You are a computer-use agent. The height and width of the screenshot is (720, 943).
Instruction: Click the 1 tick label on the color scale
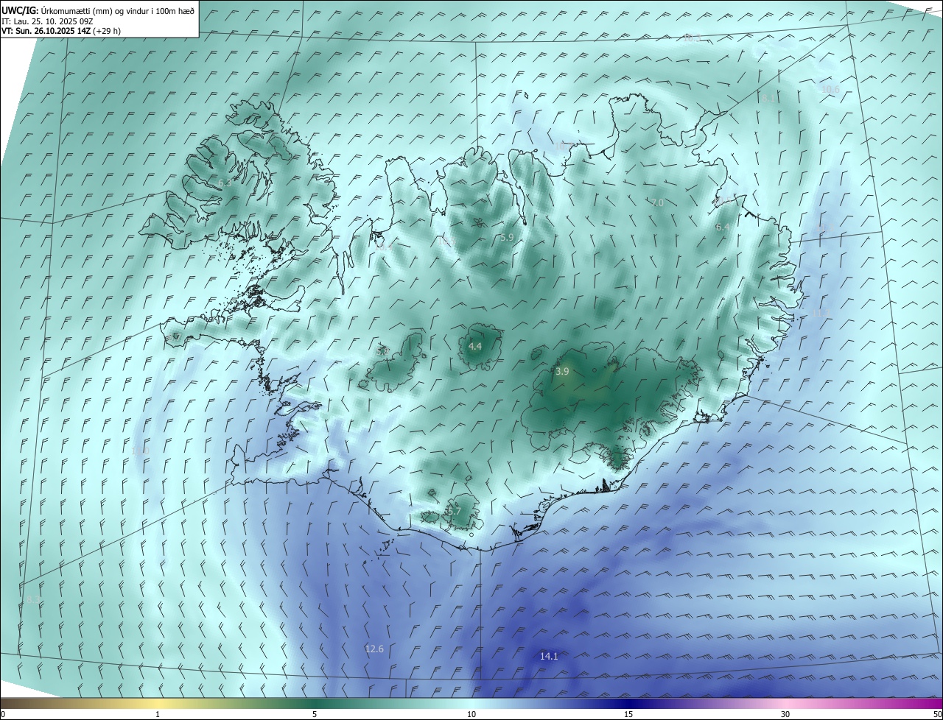(158, 714)
